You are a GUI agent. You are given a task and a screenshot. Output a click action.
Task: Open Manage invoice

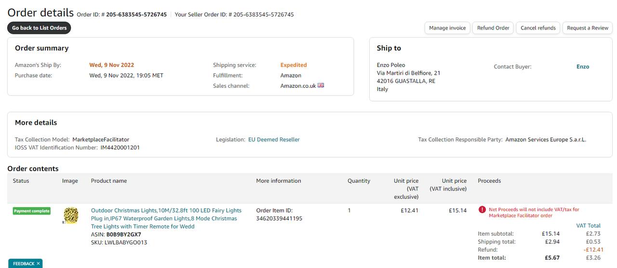pos(447,28)
